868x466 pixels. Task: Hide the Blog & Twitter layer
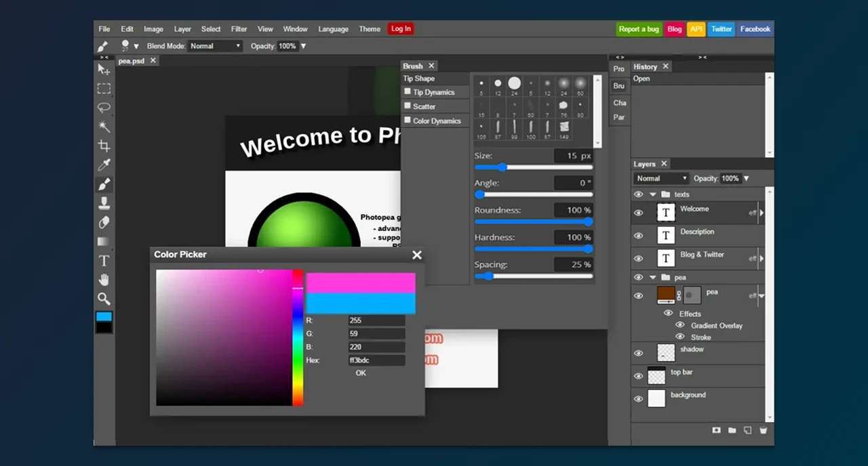(638, 258)
